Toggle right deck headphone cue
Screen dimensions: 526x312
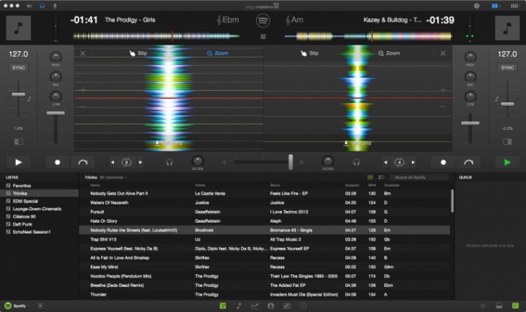point(356,163)
